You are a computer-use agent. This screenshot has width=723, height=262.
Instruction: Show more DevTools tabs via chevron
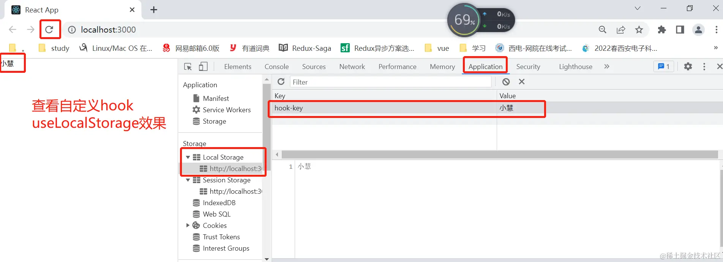(607, 66)
